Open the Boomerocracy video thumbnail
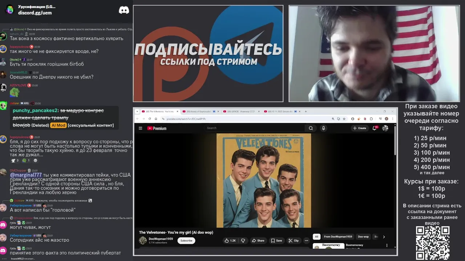 click(x=328, y=246)
